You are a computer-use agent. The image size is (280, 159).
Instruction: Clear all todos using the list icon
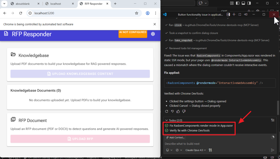[x=272, y=120]
